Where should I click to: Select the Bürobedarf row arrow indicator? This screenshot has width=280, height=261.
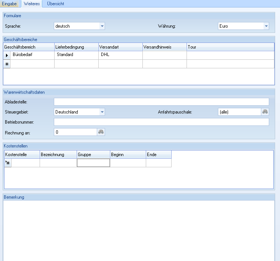(x=7, y=55)
